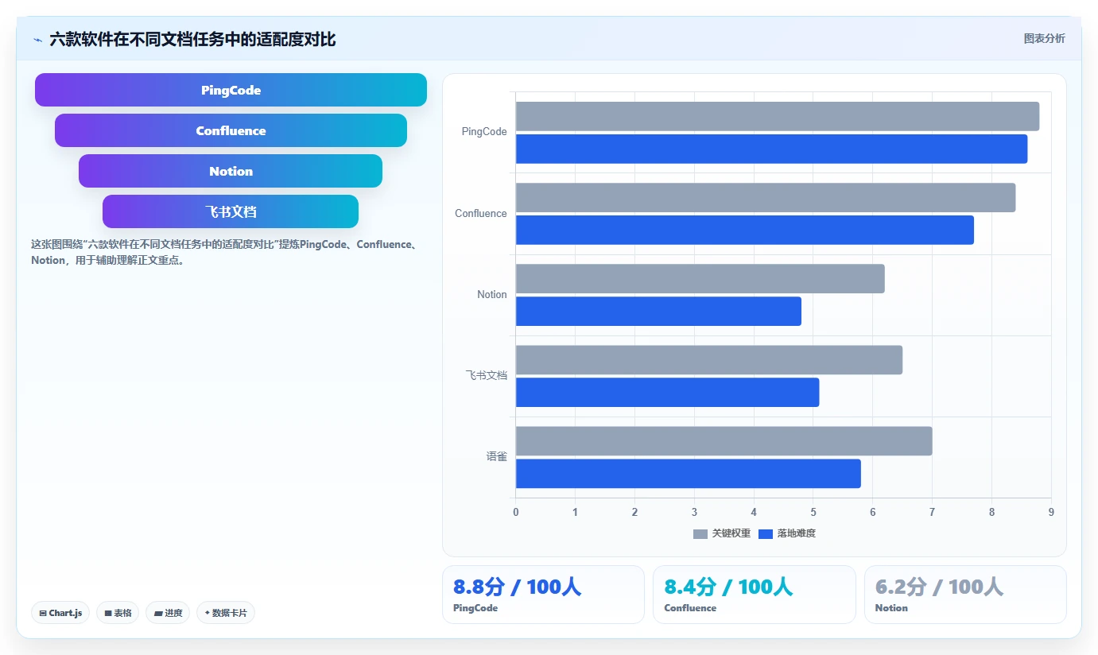Click the chart title 六款软件在不同文档任务中的适配度对比

192,39
